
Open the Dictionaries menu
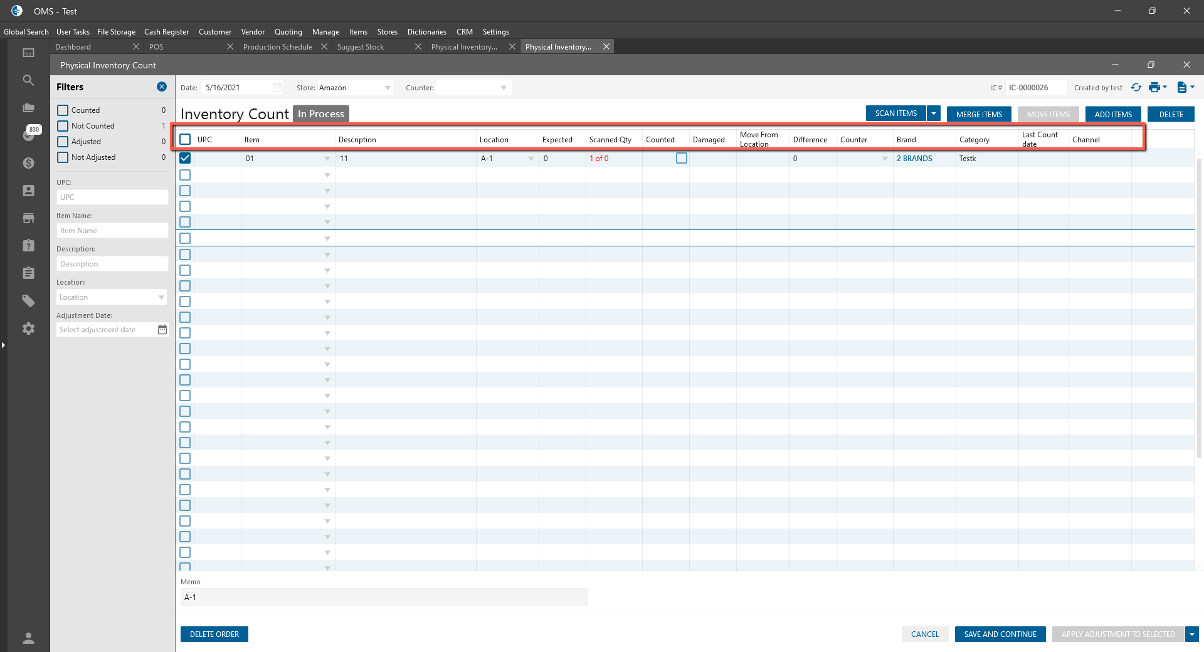pos(426,32)
